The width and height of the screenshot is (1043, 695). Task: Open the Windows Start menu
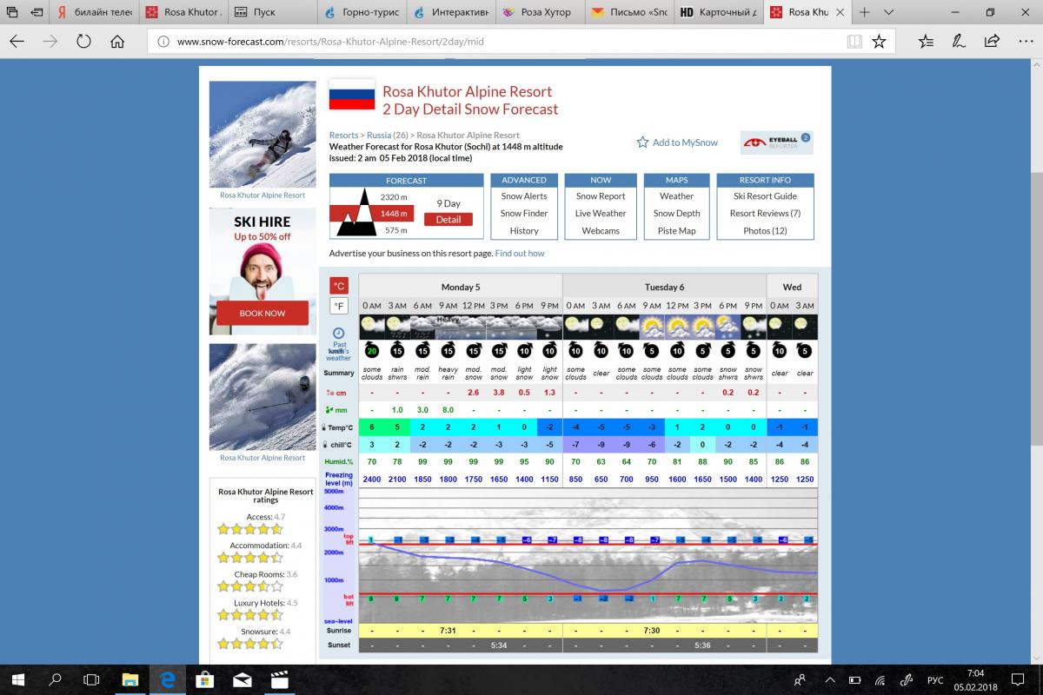tap(17, 679)
